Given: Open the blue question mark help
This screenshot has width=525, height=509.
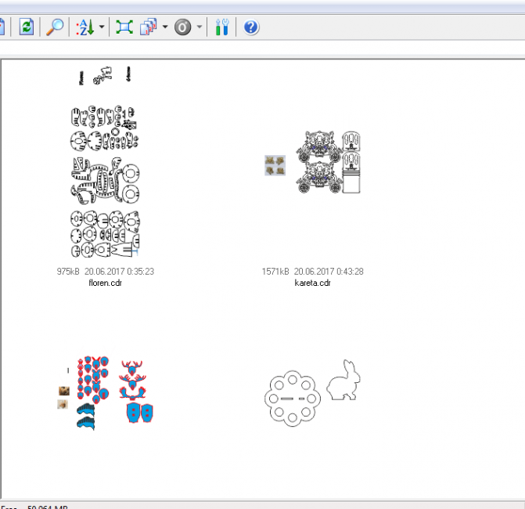Looking at the screenshot, I should [x=250, y=27].
